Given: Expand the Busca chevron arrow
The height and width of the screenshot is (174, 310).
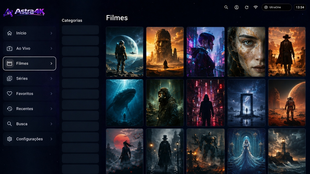Looking at the screenshot, I should pos(51,124).
